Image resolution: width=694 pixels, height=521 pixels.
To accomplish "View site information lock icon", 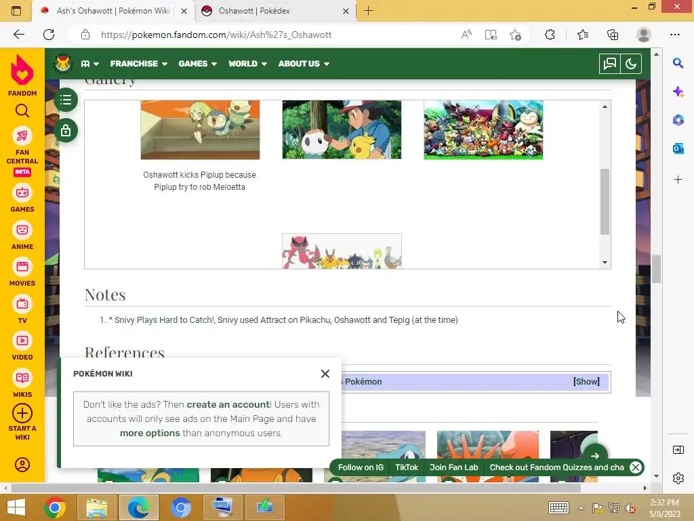I will pos(85,35).
